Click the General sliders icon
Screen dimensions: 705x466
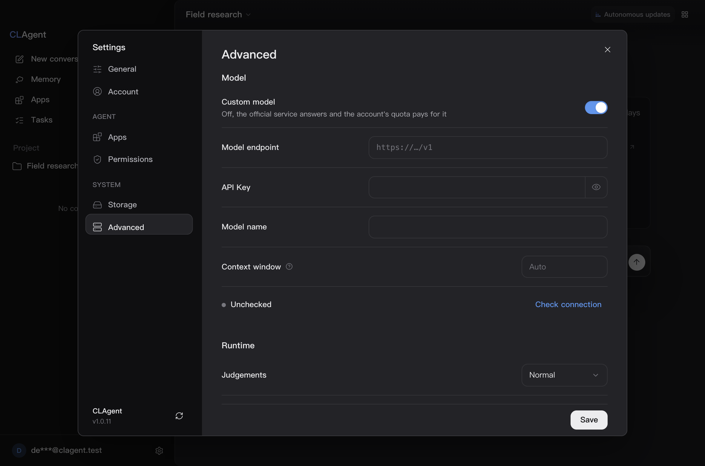(x=97, y=69)
